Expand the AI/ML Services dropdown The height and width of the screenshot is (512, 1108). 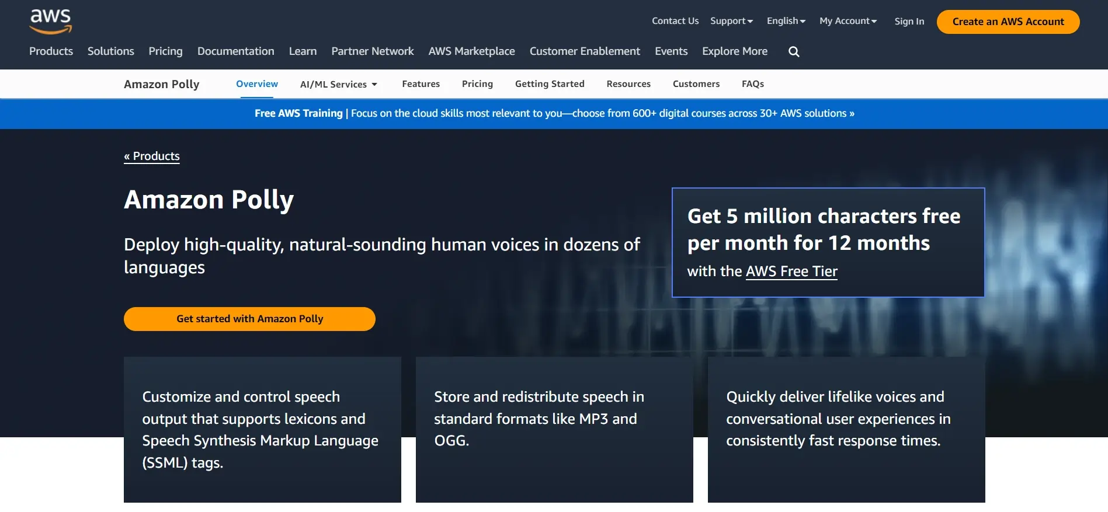339,84
